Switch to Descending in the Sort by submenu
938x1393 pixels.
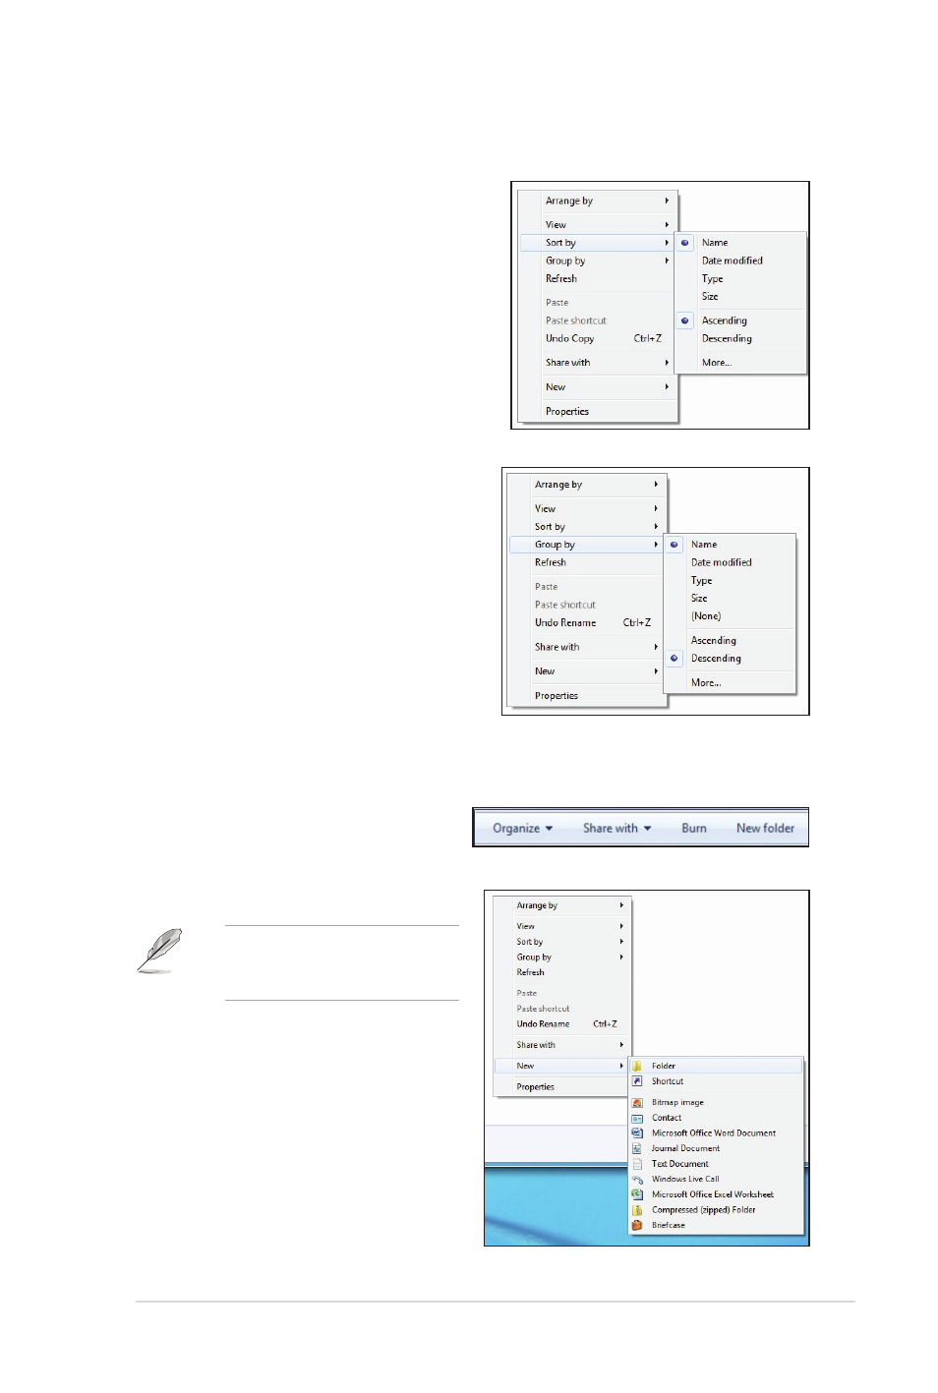pyautogui.click(x=727, y=338)
